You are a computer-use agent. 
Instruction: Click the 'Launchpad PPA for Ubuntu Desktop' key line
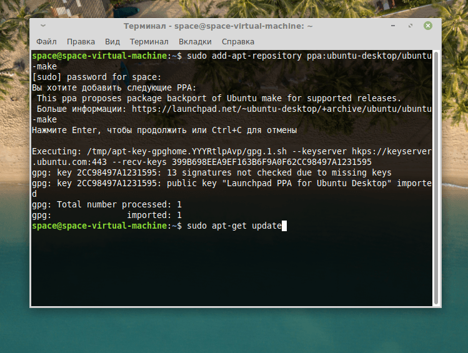232,183
